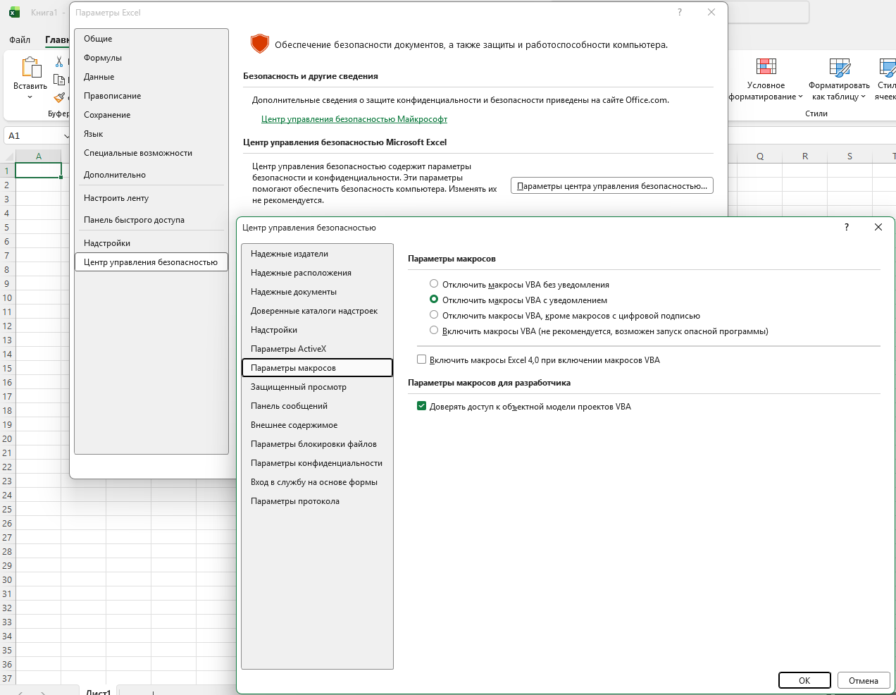The width and height of the screenshot is (896, 695).
Task: Select row header 10
Action: point(7,297)
